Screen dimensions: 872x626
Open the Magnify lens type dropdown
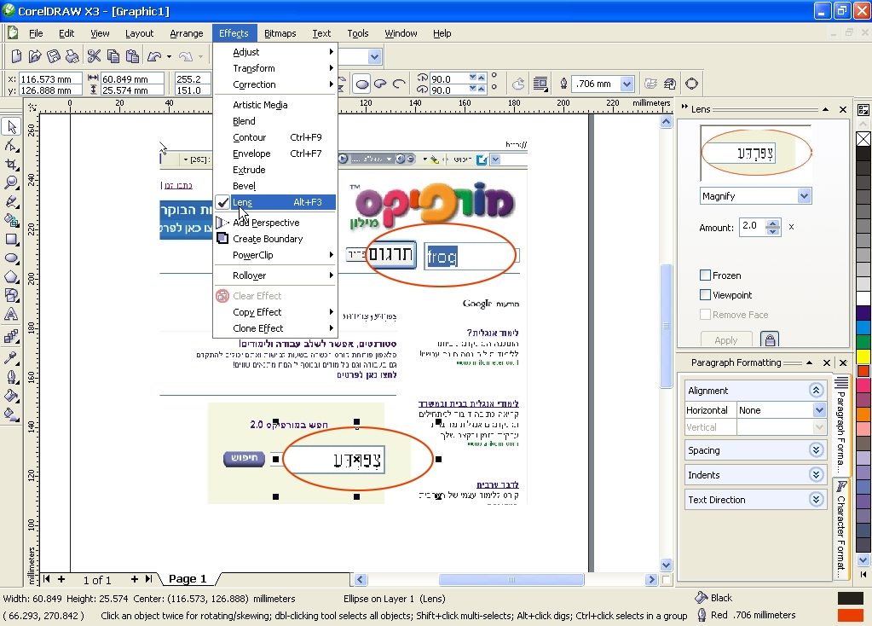point(804,196)
